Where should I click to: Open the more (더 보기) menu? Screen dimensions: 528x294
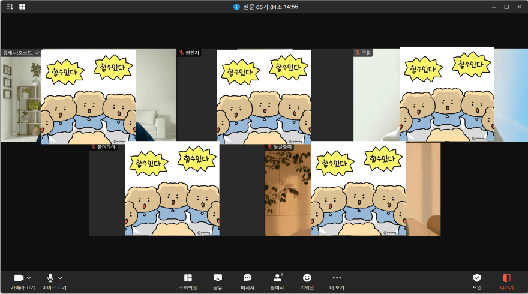click(x=337, y=281)
